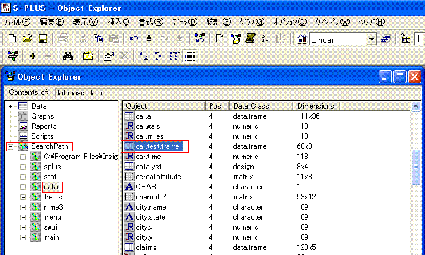Open the Object Explorer toolbar button
425x255 pixels.
click(x=235, y=39)
